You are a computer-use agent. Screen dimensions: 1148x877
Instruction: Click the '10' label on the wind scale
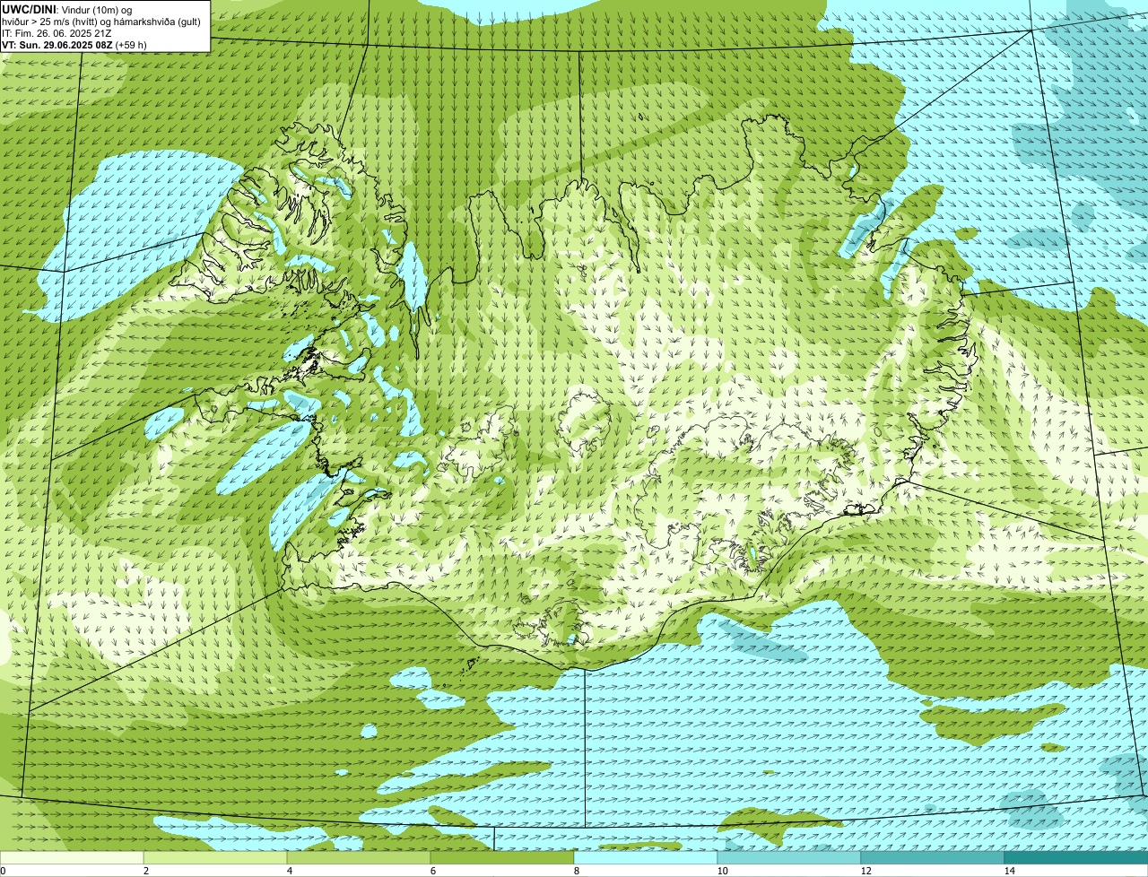(722, 871)
